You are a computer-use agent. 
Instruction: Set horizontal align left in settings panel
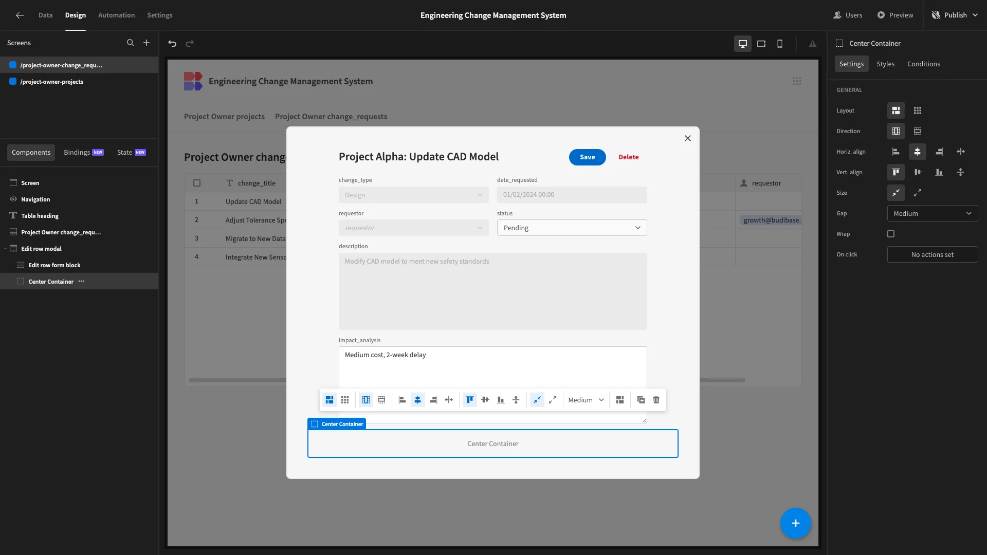pos(896,152)
